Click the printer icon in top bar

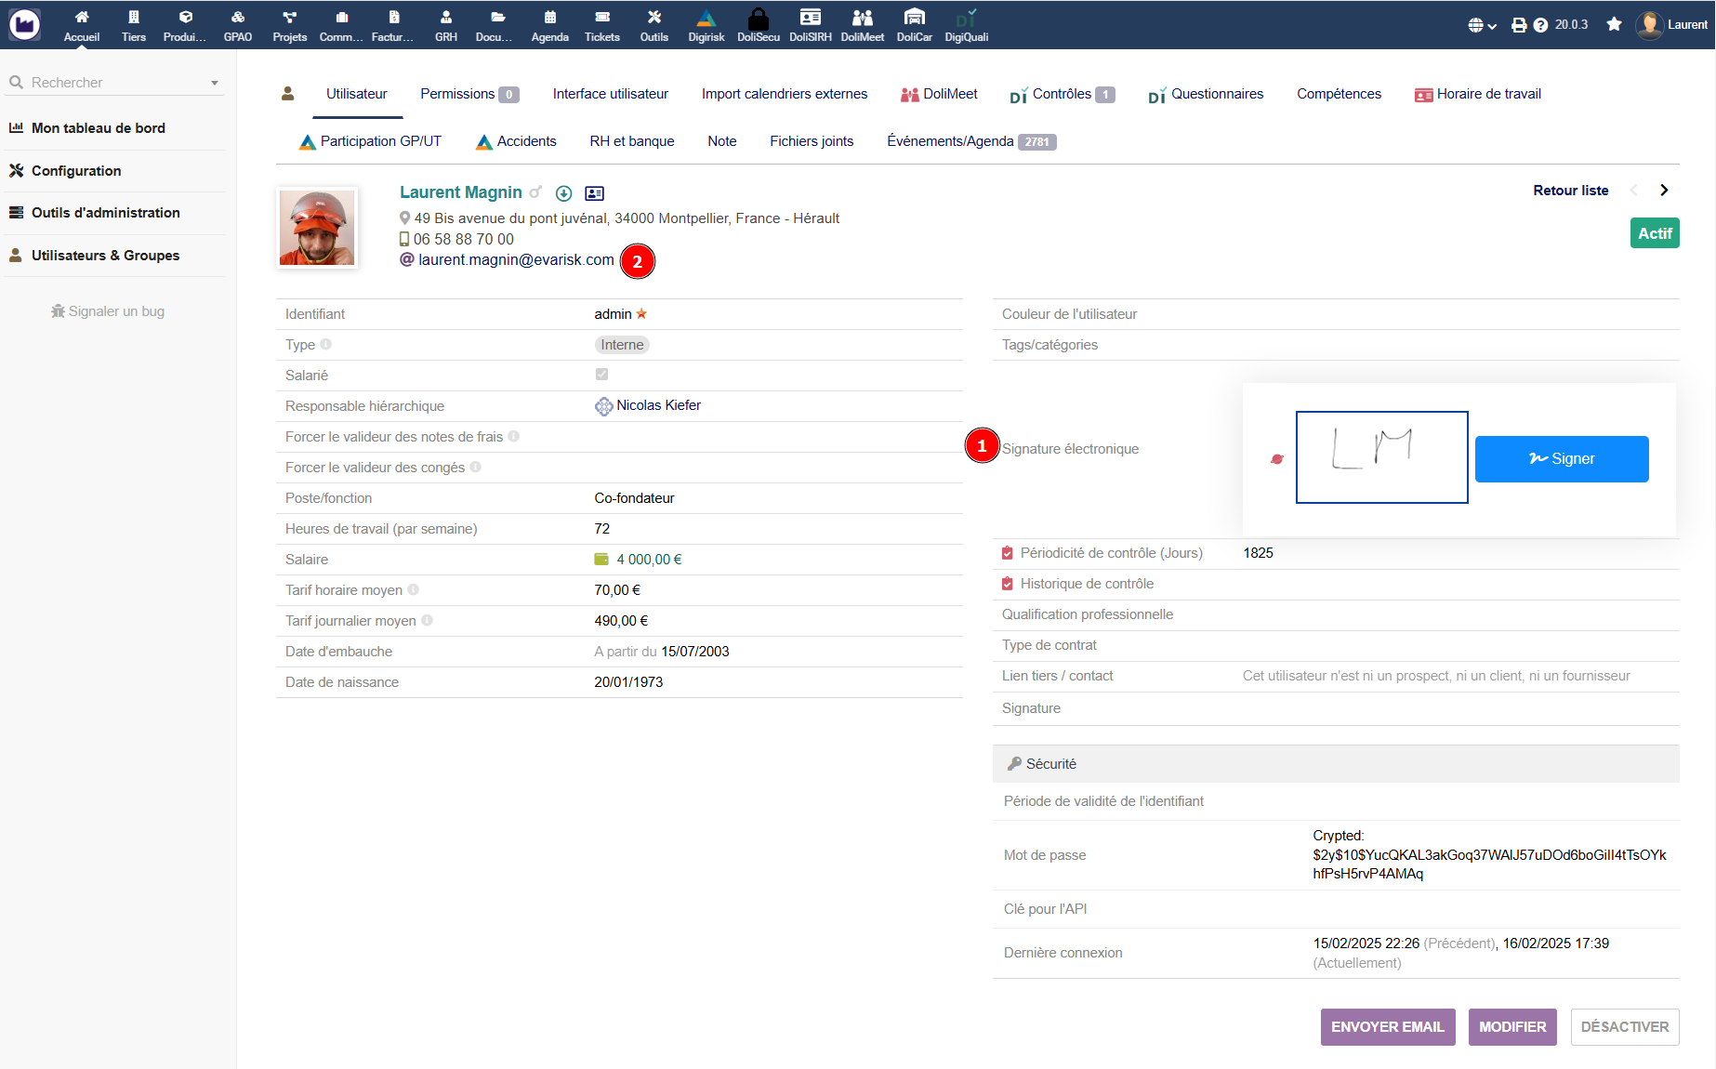click(x=1519, y=25)
